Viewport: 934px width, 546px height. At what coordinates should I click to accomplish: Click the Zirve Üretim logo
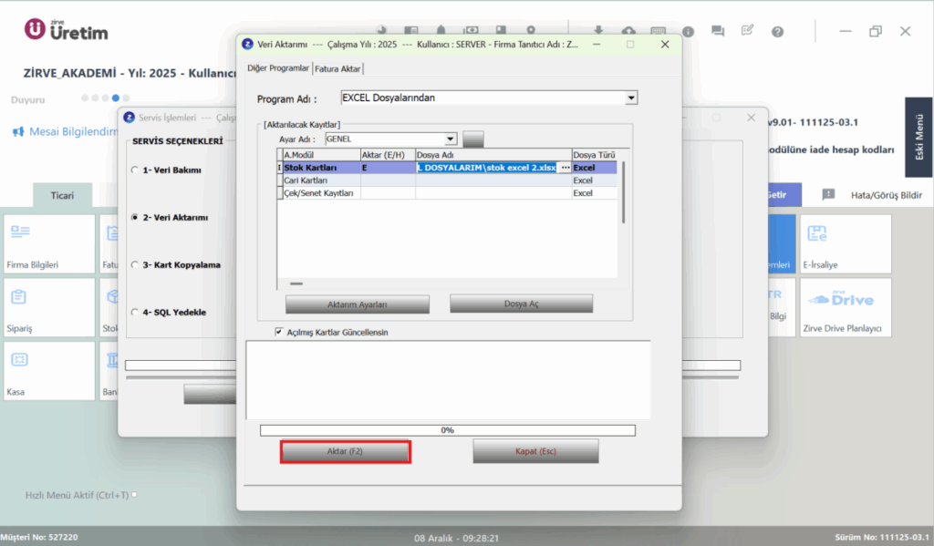click(x=66, y=30)
